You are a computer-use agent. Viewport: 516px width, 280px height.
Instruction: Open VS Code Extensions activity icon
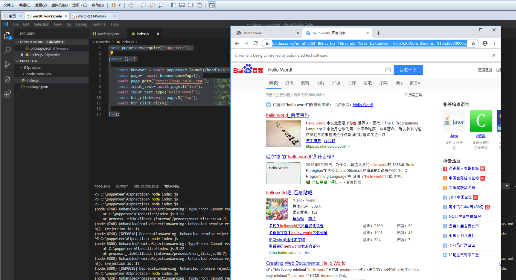7,94
